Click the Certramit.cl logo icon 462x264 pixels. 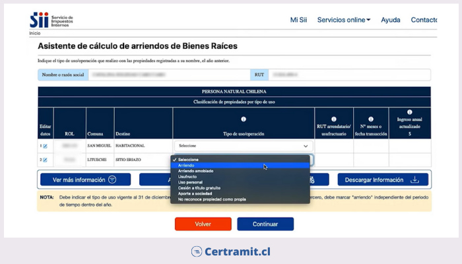pyautogui.click(x=197, y=251)
